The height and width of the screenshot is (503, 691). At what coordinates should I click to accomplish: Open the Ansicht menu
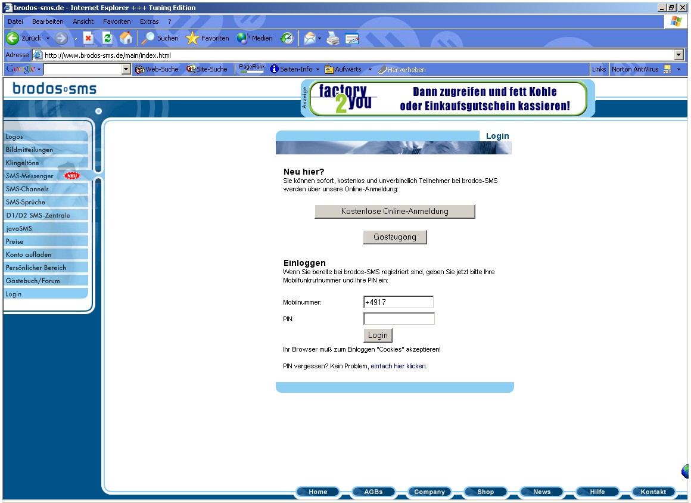pyautogui.click(x=83, y=21)
